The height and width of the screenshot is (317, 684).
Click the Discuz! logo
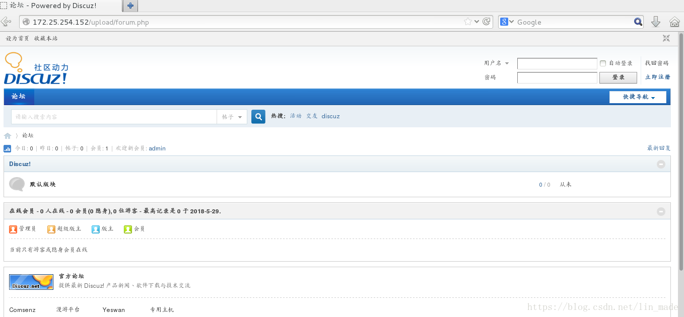pos(36,68)
